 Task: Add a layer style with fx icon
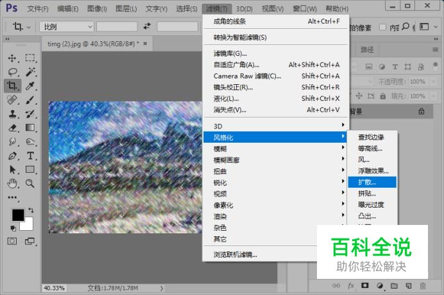click(x=351, y=285)
